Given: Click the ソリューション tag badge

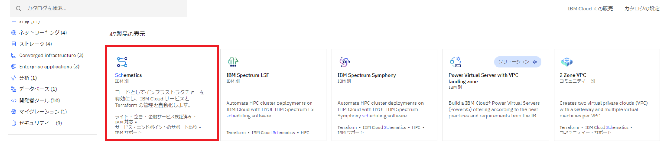Looking at the screenshot, I should coord(518,62).
